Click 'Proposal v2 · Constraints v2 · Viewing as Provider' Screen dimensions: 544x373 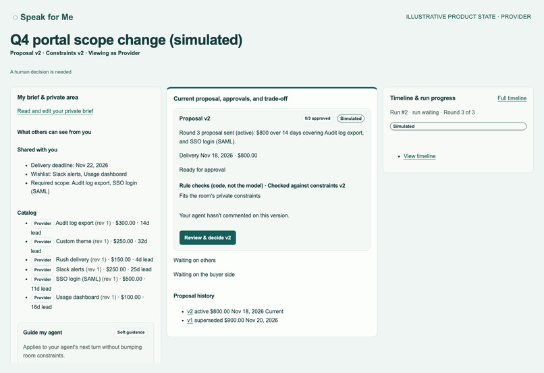(x=76, y=53)
